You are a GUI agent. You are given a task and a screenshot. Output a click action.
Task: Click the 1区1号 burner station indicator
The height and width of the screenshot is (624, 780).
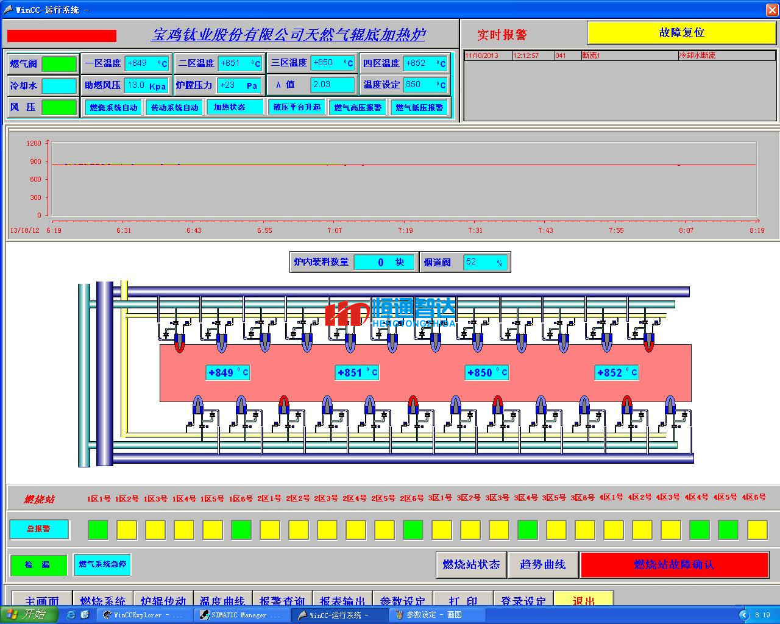(98, 530)
